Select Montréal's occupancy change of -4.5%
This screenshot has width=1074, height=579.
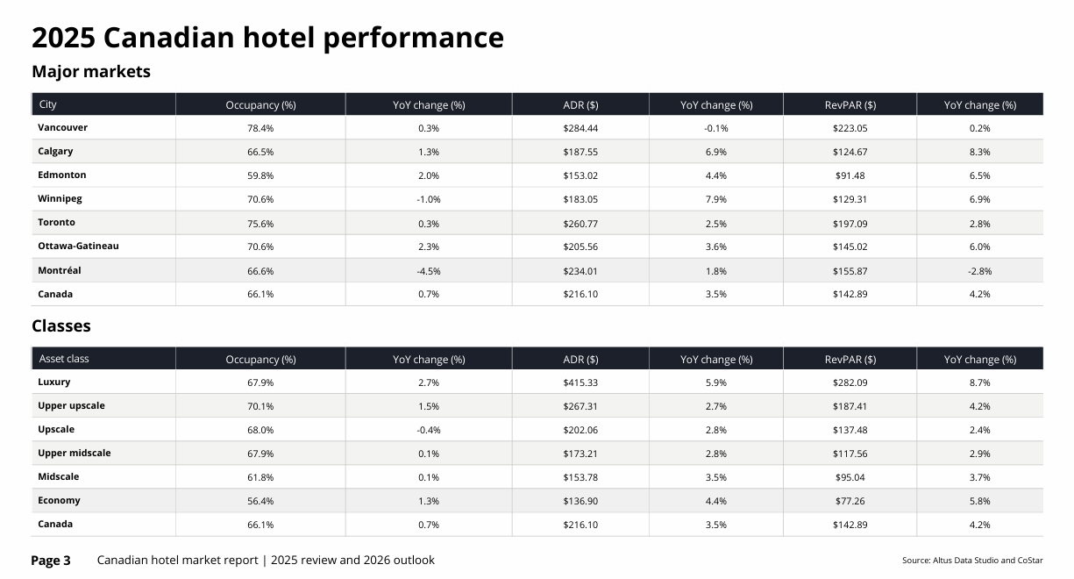point(429,271)
